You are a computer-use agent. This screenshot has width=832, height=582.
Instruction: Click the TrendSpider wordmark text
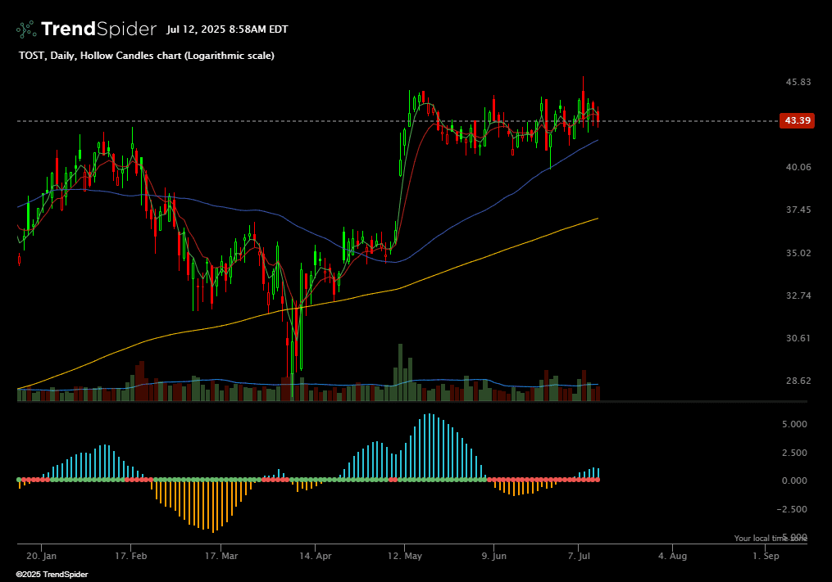[x=98, y=29]
